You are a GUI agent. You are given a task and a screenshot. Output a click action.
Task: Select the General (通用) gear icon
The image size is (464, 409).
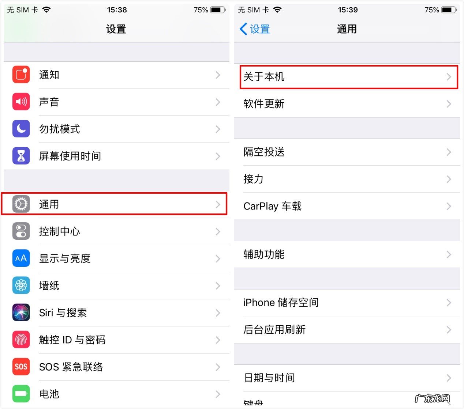point(21,204)
